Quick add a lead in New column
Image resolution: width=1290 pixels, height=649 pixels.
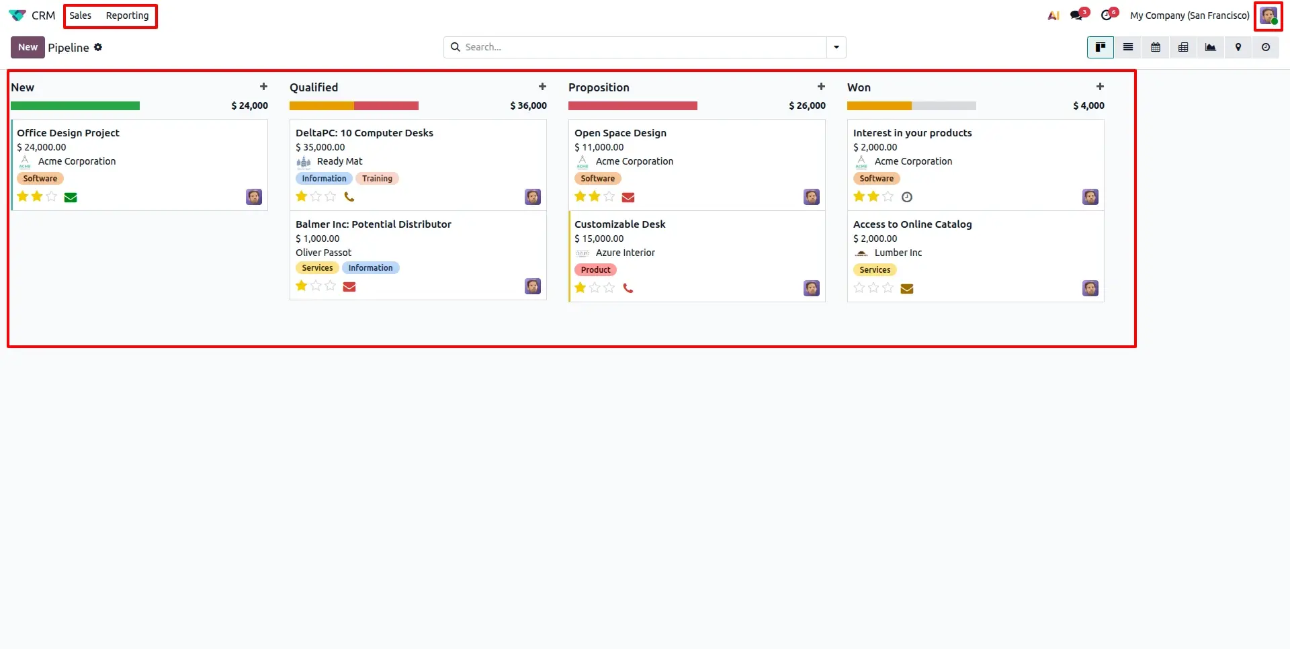[263, 87]
